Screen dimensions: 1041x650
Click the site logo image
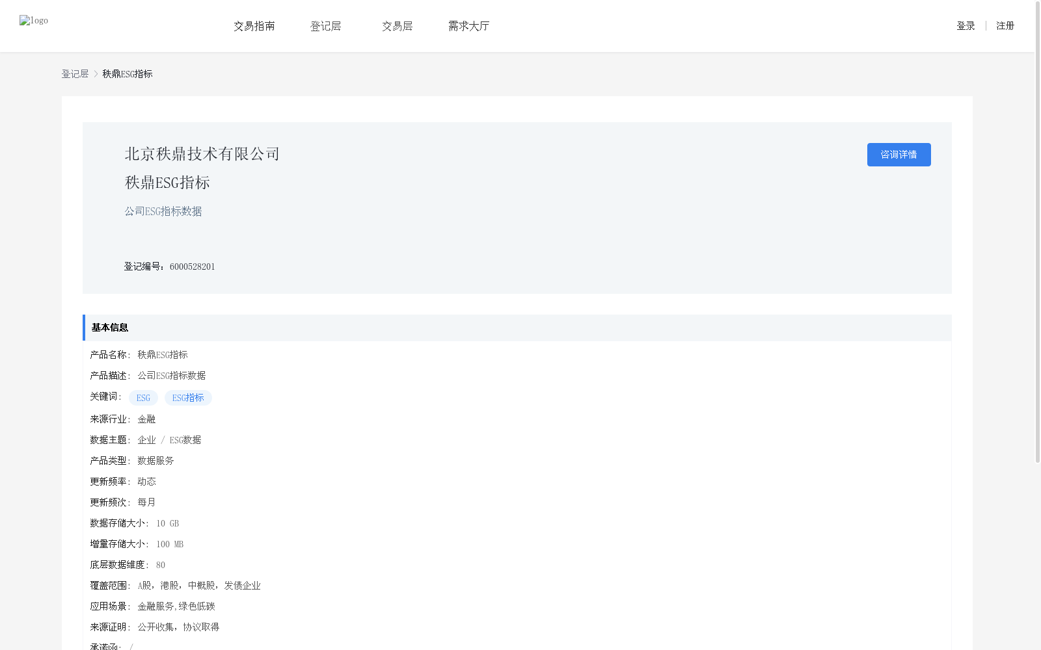34,20
